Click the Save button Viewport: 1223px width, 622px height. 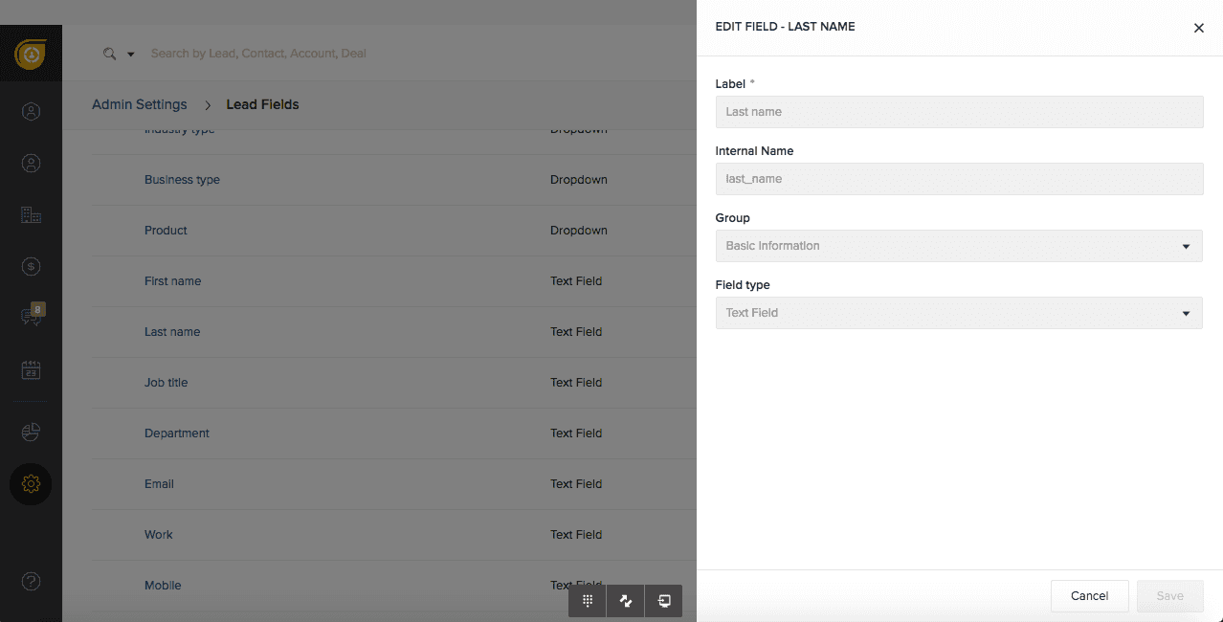tap(1169, 596)
